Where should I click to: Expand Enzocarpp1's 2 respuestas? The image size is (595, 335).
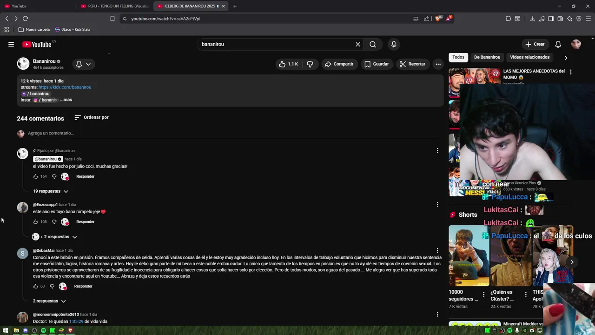(x=54, y=237)
